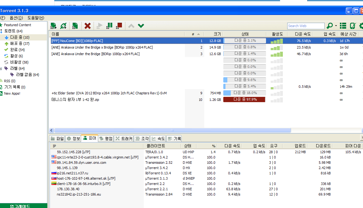This screenshot has height=208, width=363.
Task: Type in the Search Web field
Action: pos(306,26)
